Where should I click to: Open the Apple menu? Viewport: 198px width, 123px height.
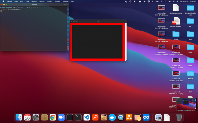coord(3,1)
